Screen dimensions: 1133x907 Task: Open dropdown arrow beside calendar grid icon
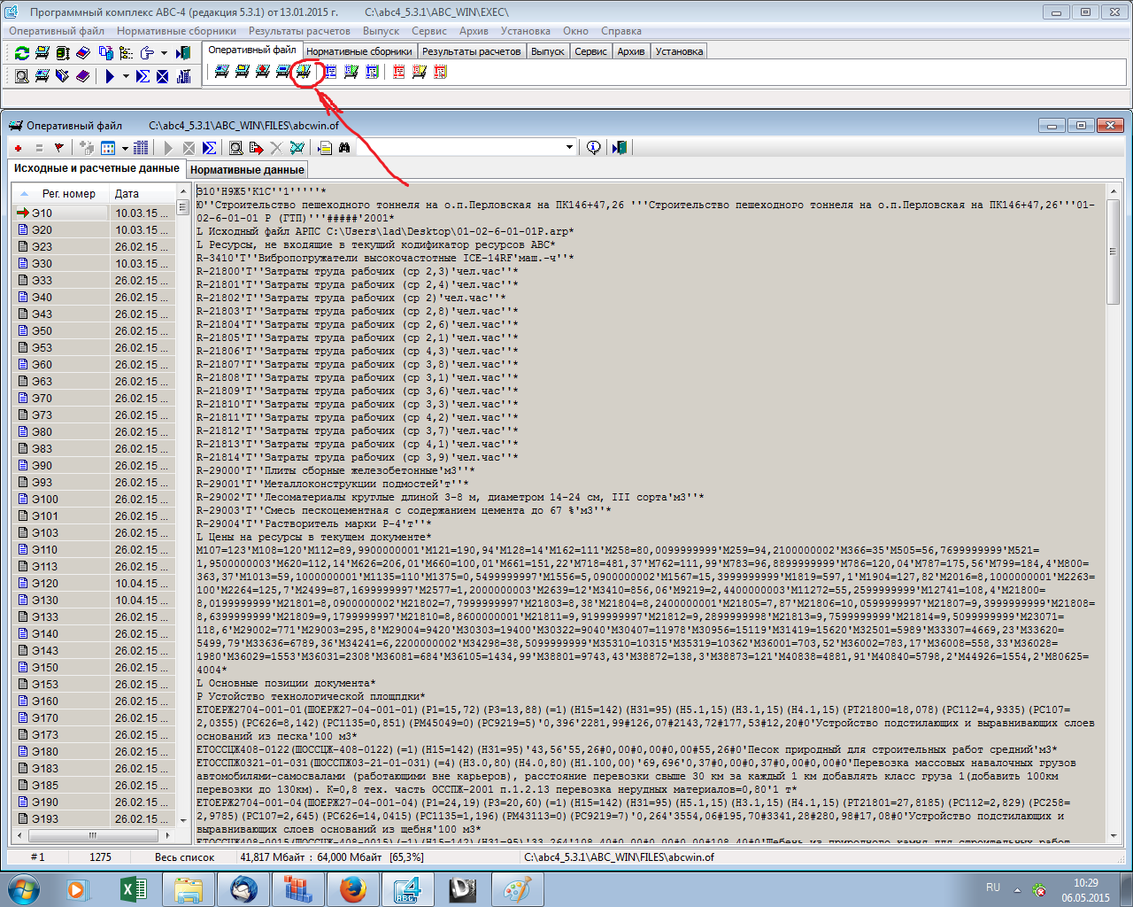point(125,148)
